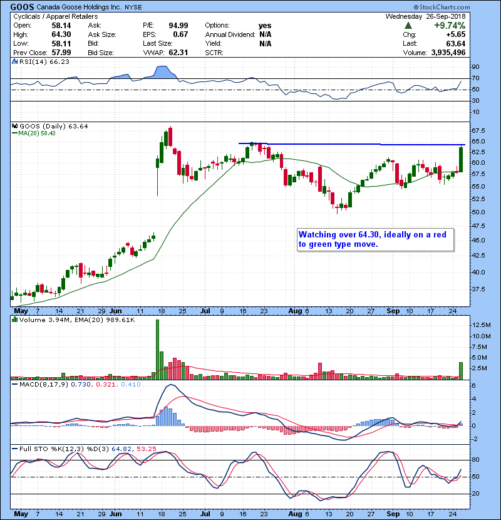Click the Volume value 3,935,496
This screenshot has height=520, width=501.
(x=448, y=53)
